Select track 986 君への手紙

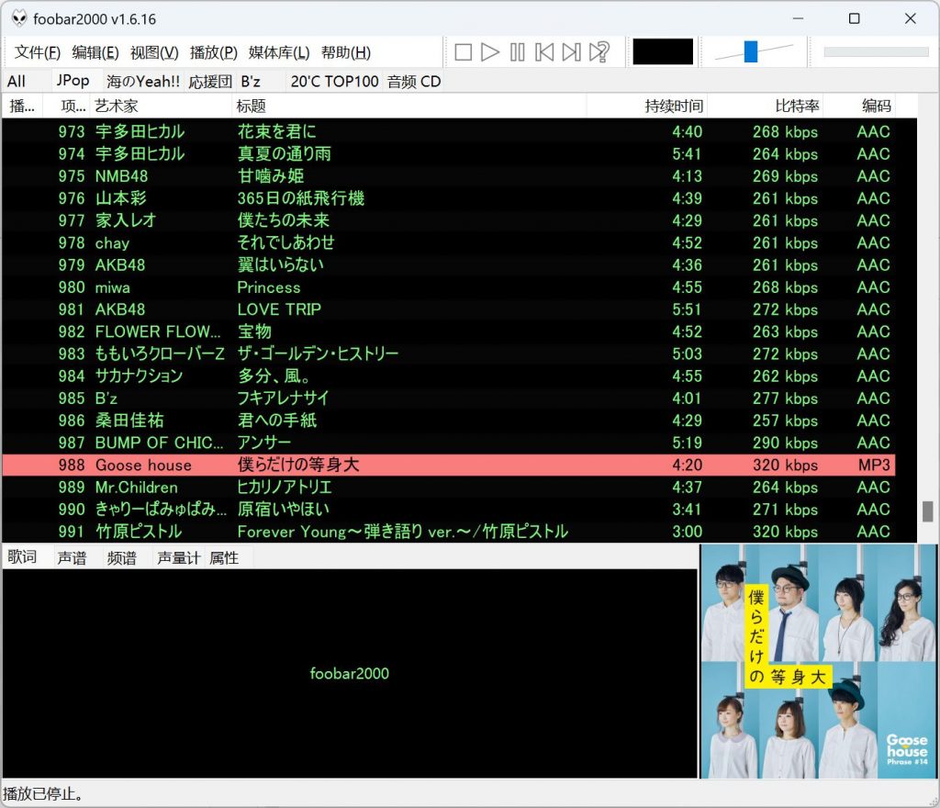point(448,420)
